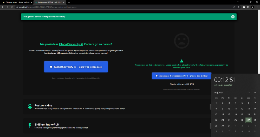Open Chrome's three-dot menu
Viewport: 260px width, 137px height.
(x=257, y=7)
